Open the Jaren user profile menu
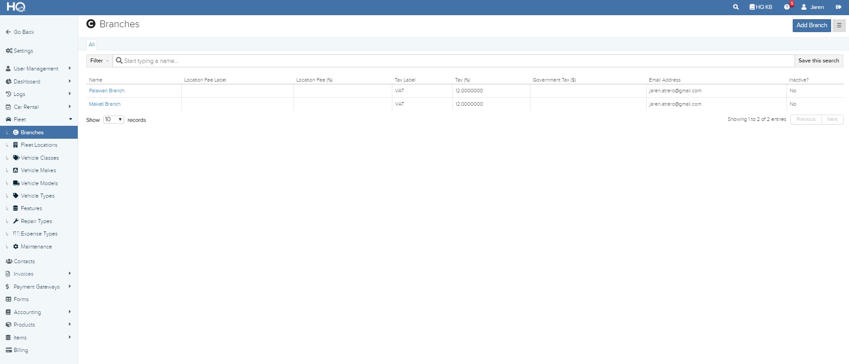The width and height of the screenshot is (849, 364). [812, 7]
